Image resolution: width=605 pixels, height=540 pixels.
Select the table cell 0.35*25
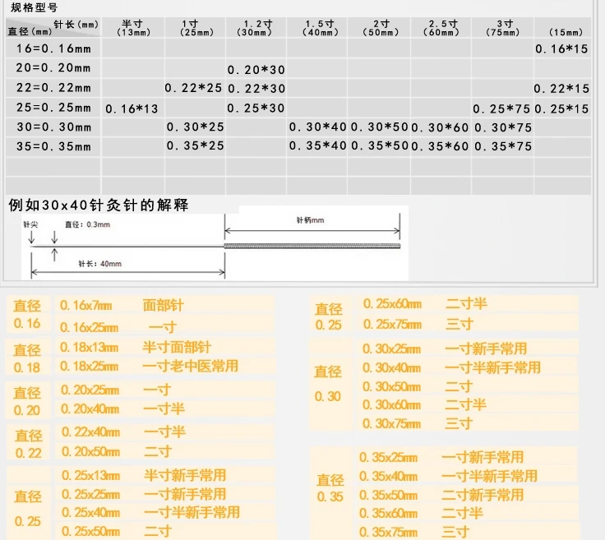click(x=196, y=145)
